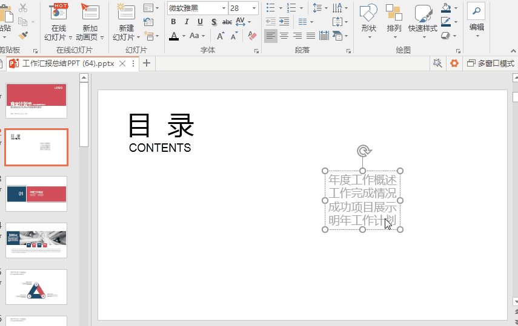Click the convert to SmartArt icon
This screenshot has width=518, height=326.
(x=337, y=36)
